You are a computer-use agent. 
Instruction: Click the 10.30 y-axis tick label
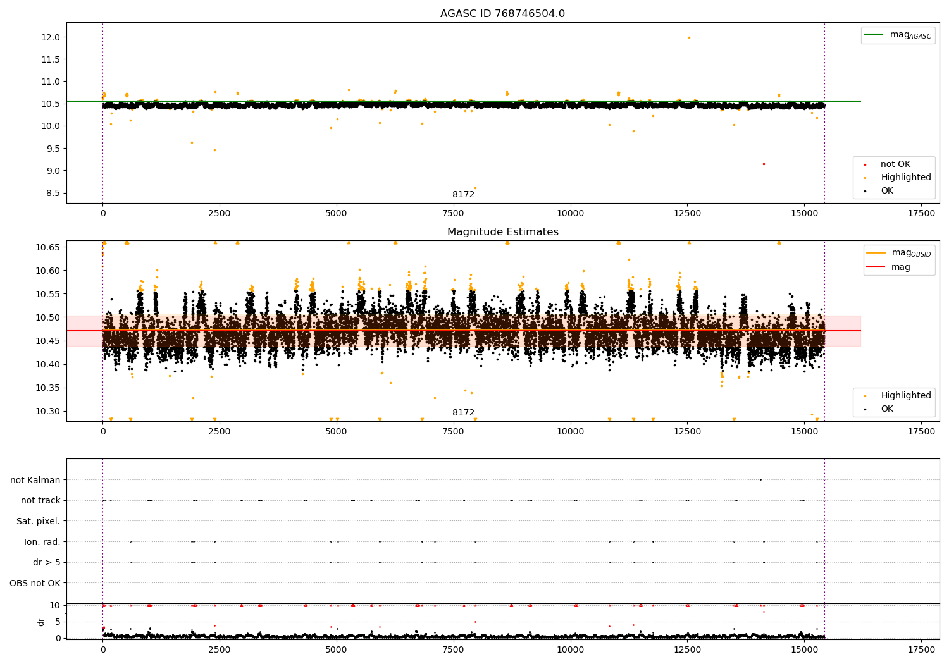click(48, 411)
